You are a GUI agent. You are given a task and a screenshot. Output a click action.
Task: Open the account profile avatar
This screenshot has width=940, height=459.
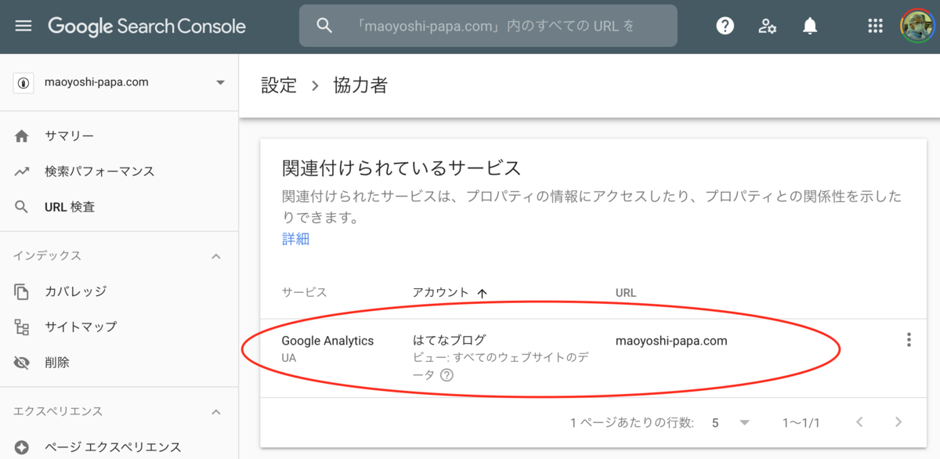click(x=916, y=26)
